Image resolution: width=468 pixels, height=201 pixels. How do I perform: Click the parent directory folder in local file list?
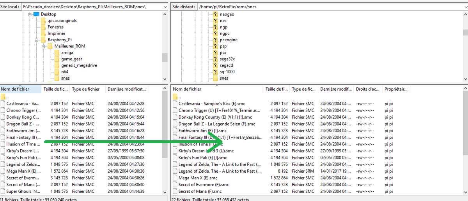pos(4,97)
